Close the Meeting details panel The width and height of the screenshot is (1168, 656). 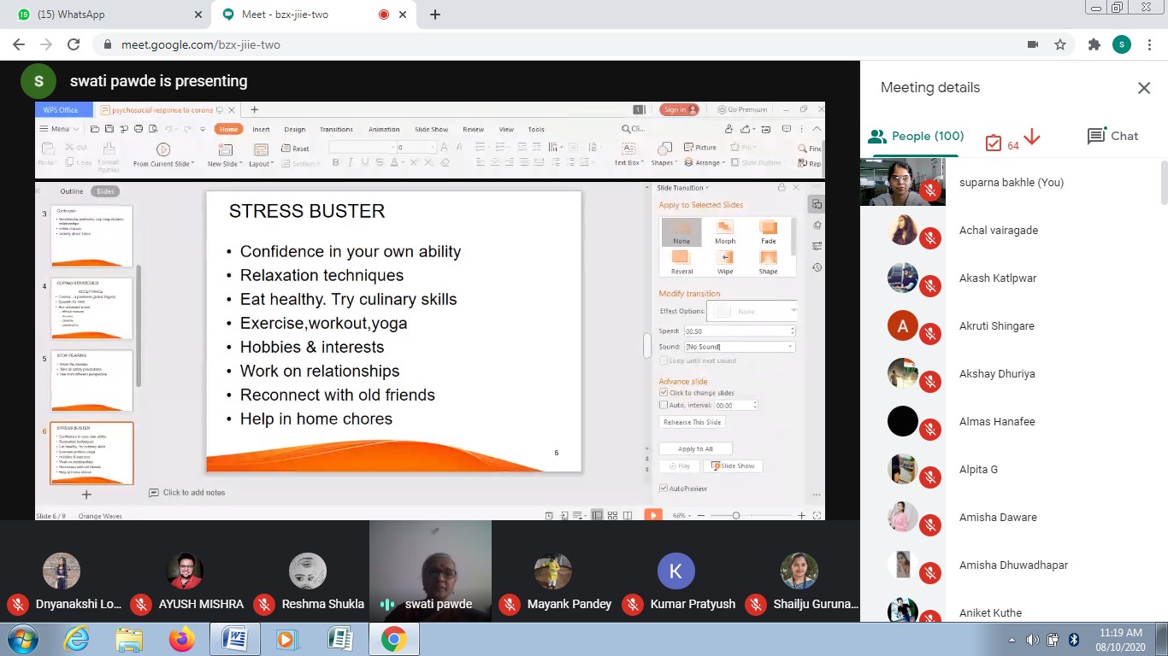[x=1143, y=88]
